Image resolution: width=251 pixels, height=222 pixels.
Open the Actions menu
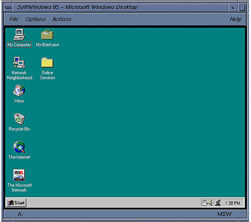point(62,19)
